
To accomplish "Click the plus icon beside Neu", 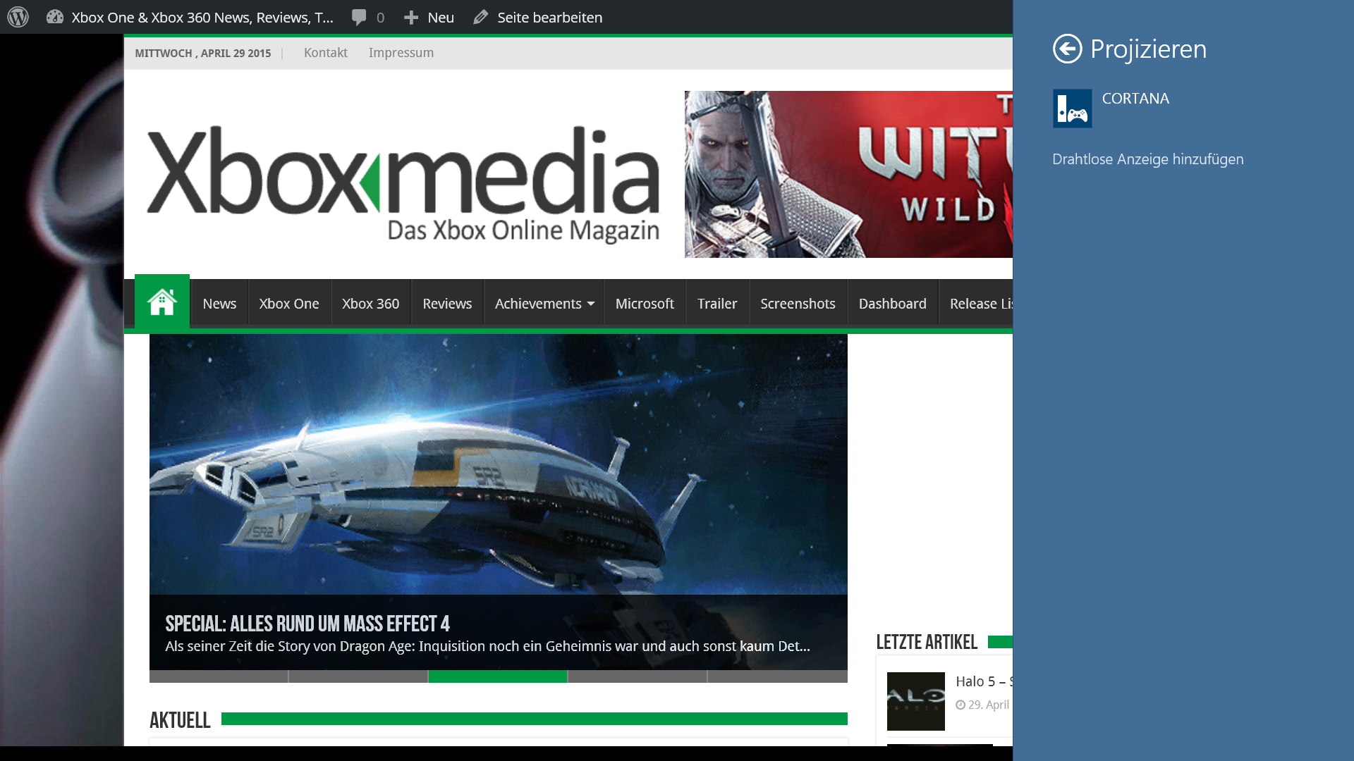I will click(411, 18).
